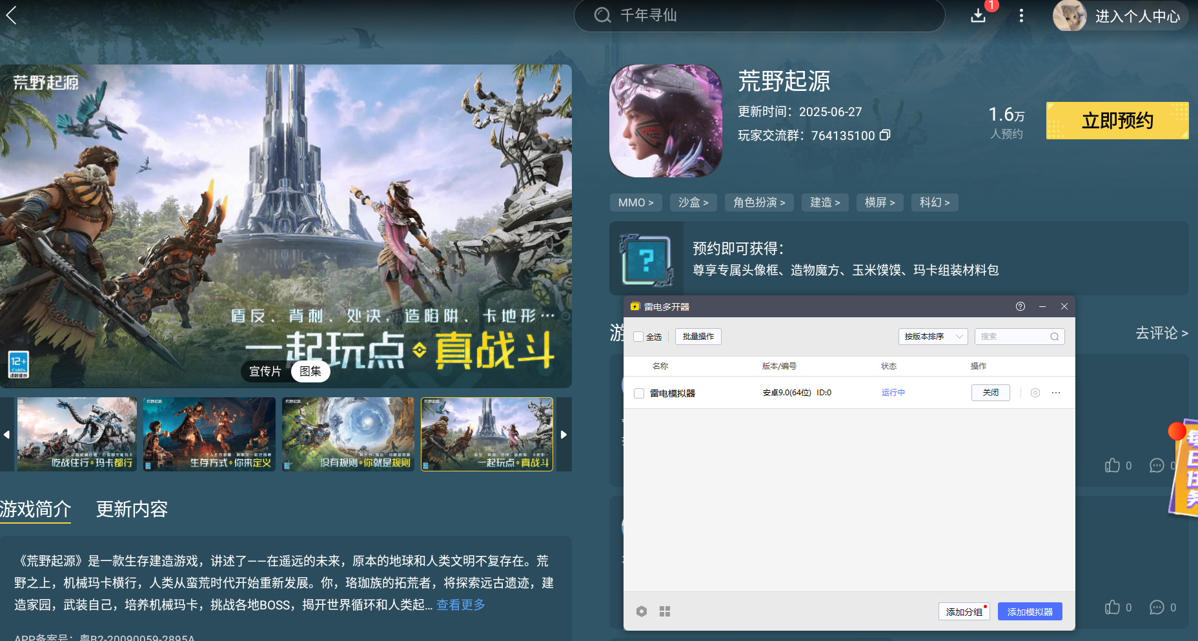Click the 12+ age rating badge

click(x=18, y=365)
